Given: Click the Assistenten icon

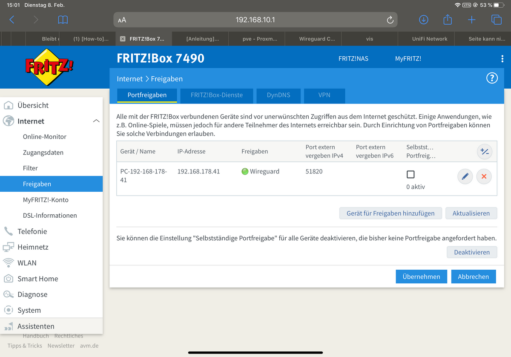Looking at the screenshot, I should tap(9, 326).
